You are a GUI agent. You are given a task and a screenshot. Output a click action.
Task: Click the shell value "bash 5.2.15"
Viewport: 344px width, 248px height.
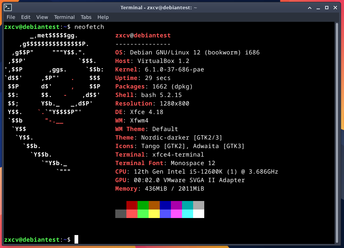pyautogui.click(x=162, y=95)
